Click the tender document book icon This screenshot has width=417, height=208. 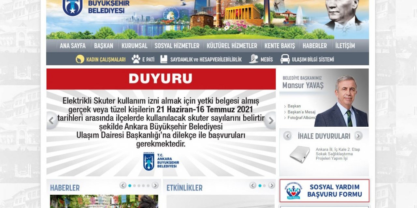(x=299, y=154)
